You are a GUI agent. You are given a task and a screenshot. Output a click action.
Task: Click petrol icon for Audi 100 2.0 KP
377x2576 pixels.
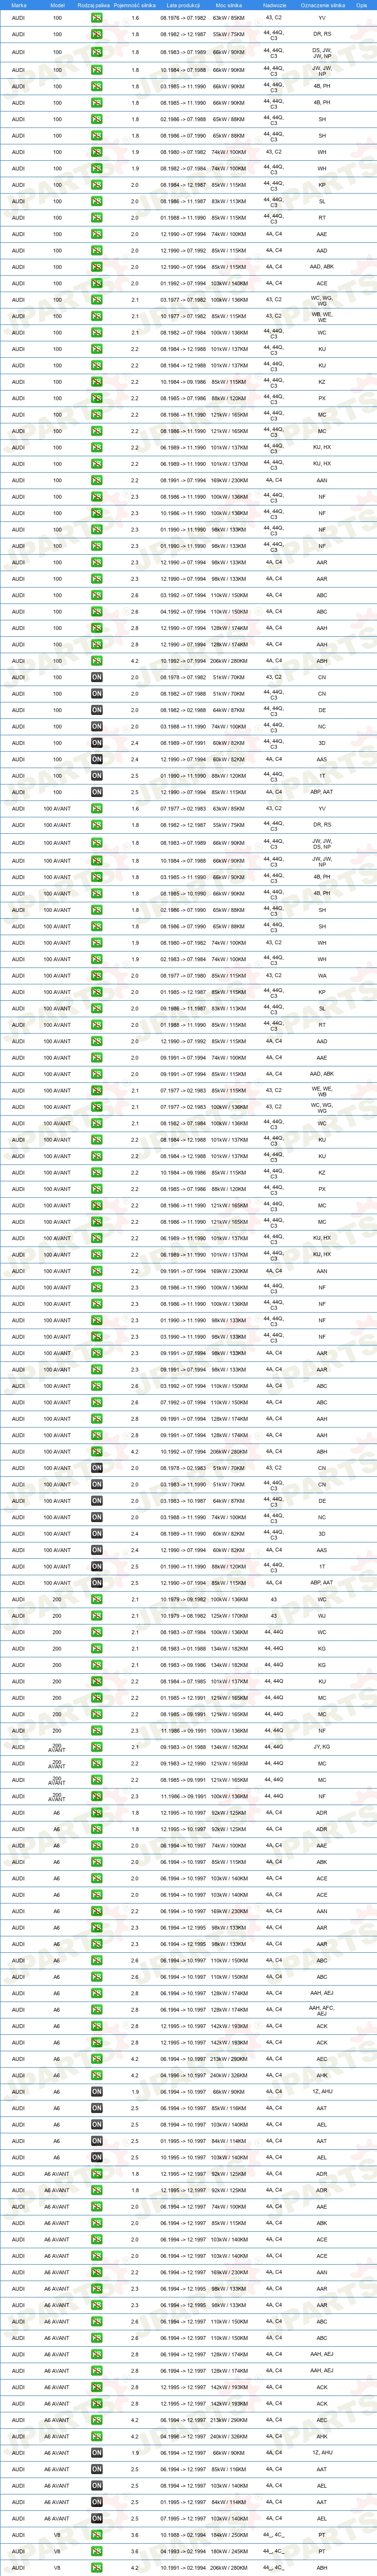point(97,185)
